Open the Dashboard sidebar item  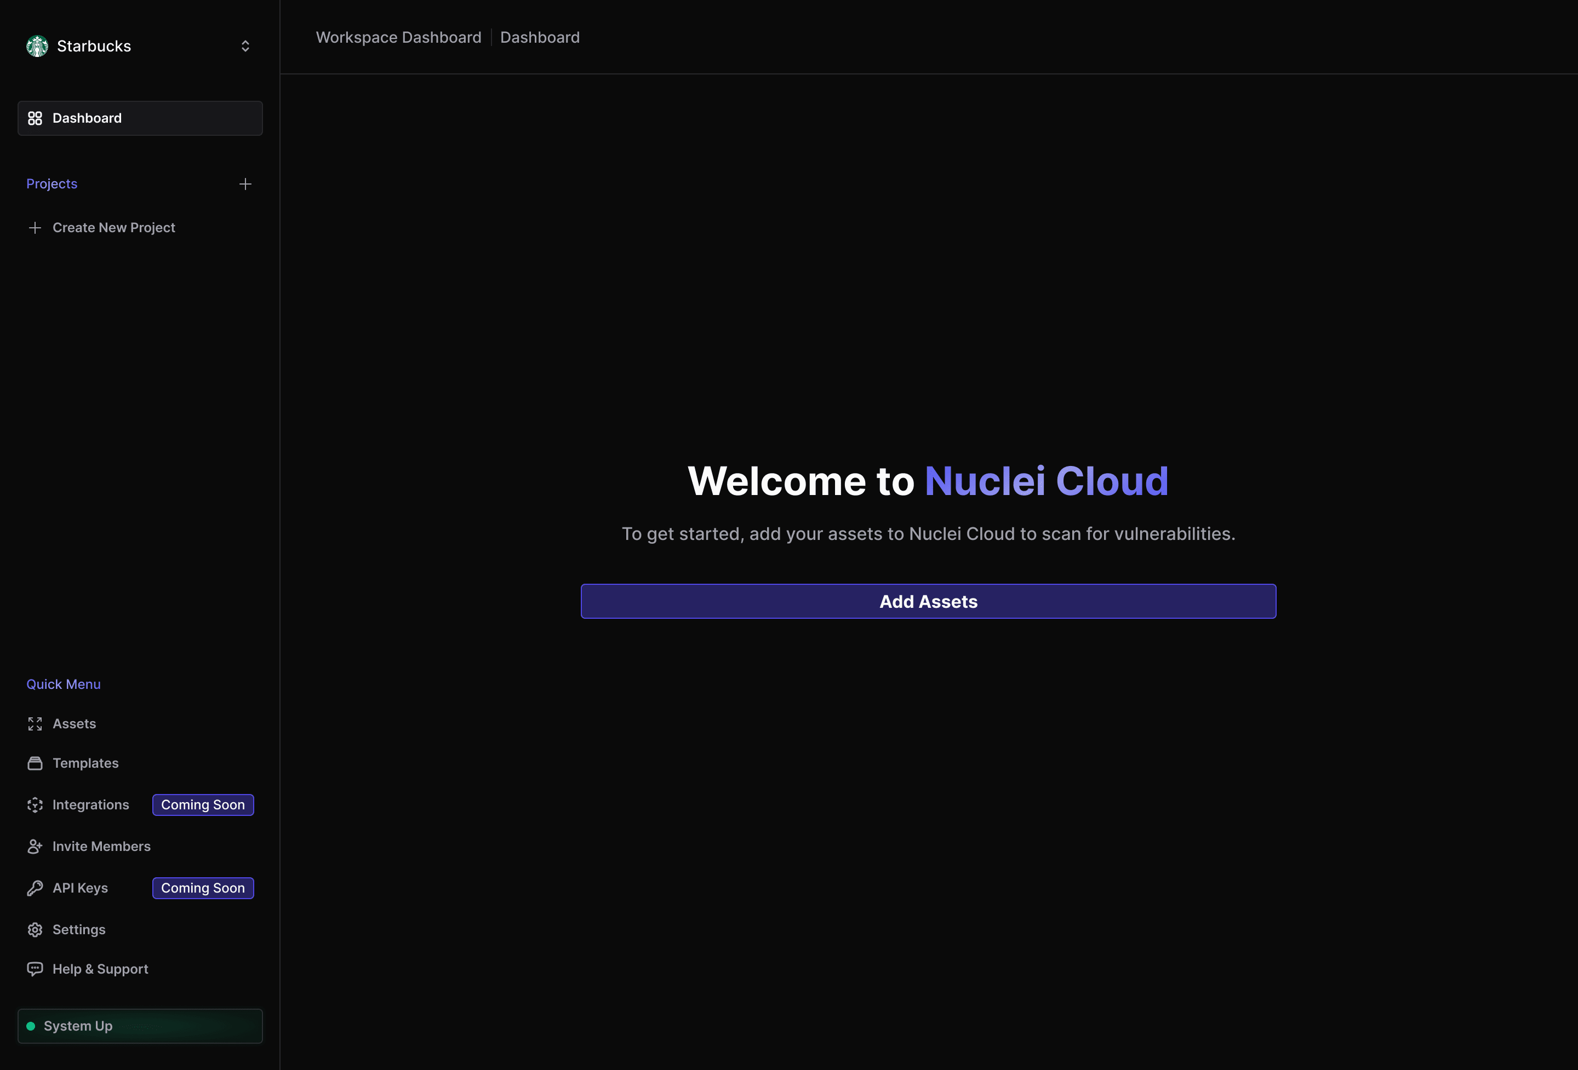coord(140,118)
